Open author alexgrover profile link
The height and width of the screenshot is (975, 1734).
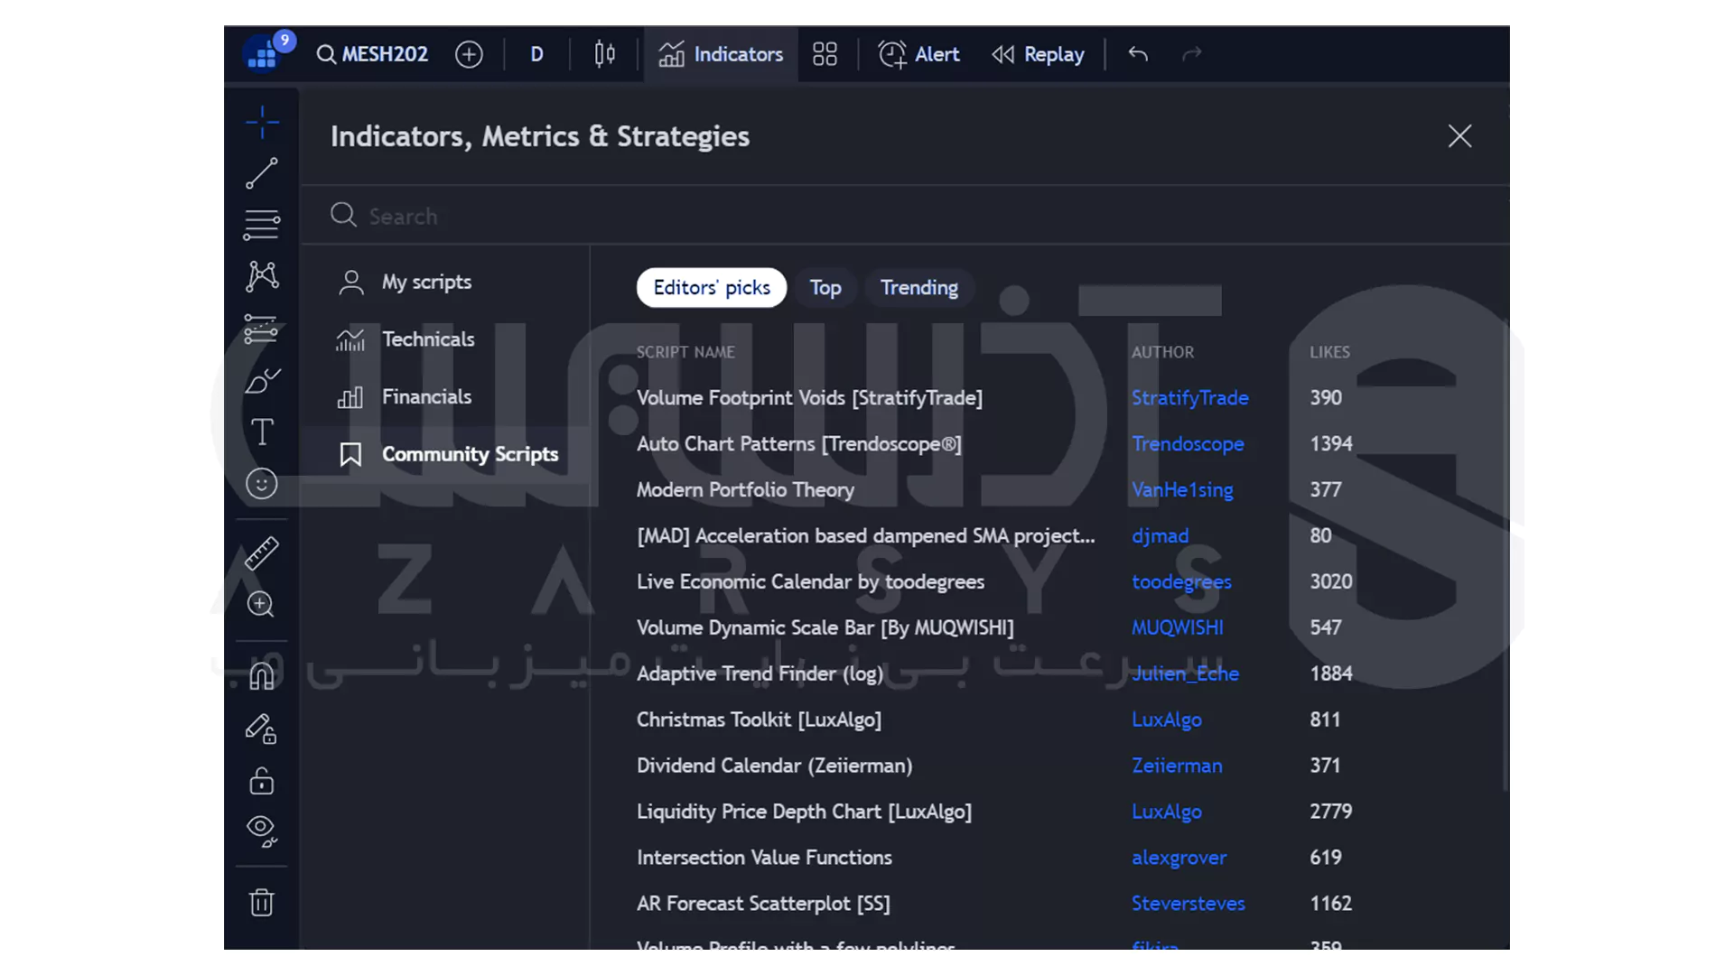(x=1179, y=858)
